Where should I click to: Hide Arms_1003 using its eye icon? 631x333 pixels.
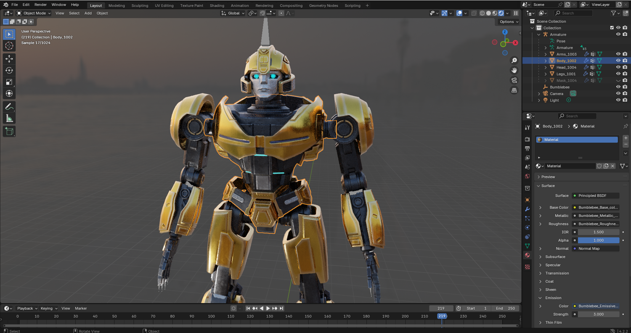pyautogui.click(x=618, y=54)
